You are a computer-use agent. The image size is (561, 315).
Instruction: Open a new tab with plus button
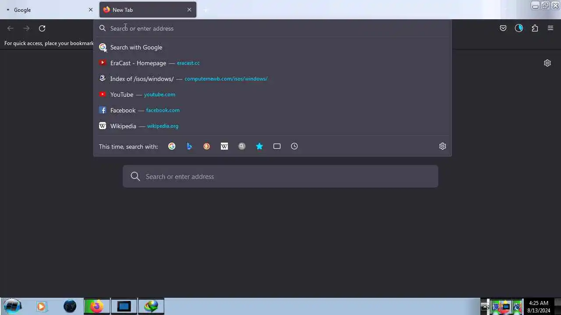(206, 10)
